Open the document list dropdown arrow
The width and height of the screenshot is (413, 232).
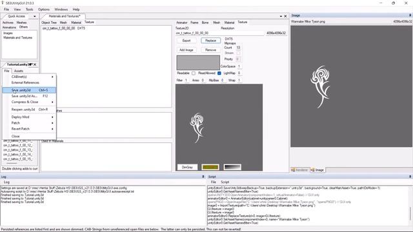pos(281,16)
